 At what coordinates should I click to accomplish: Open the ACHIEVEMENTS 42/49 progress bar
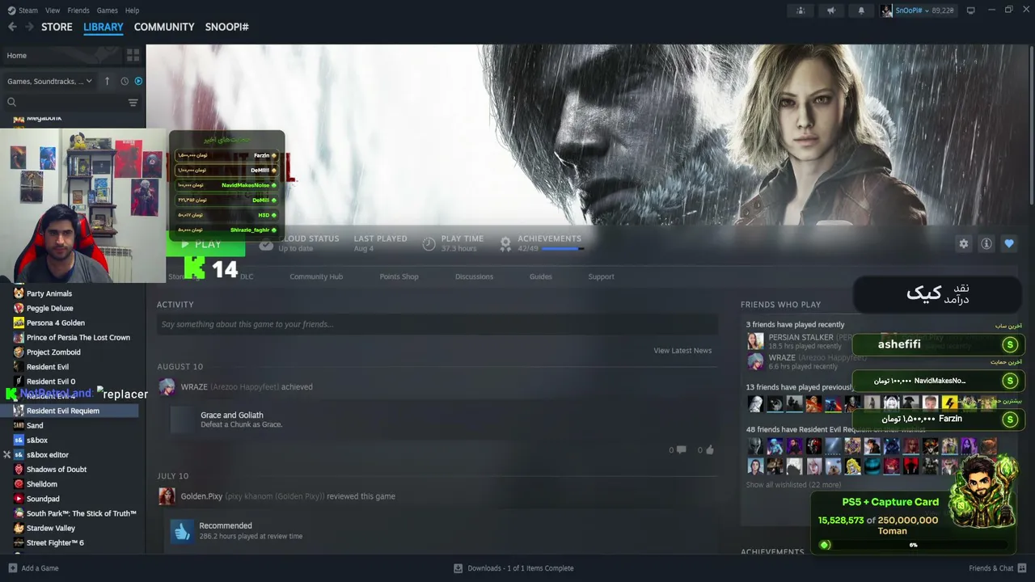562,249
